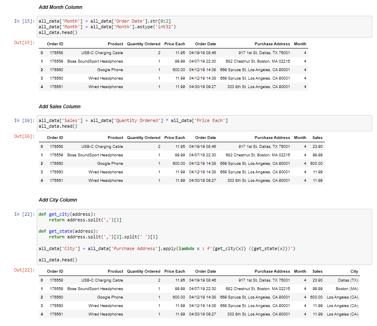Screen dimensions: 377x326
Task: Select the Add Month Column heading
Action: pyautogui.click(x=61, y=7)
